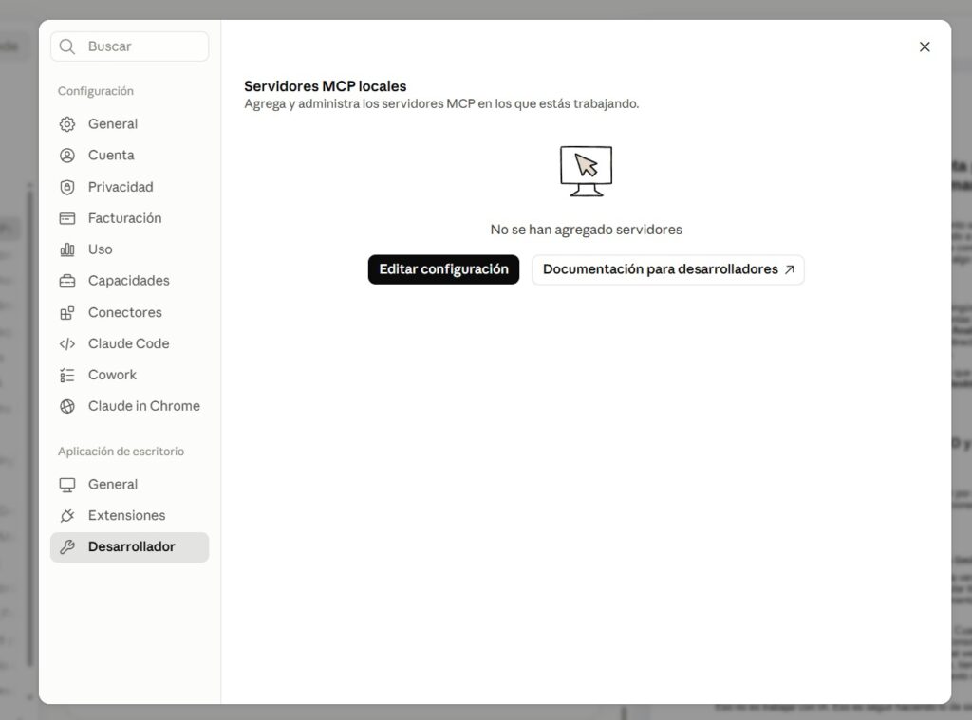972x720 pixels.
Task: Open Documentación para desarrolladores
Action: (x=667, y=269)
